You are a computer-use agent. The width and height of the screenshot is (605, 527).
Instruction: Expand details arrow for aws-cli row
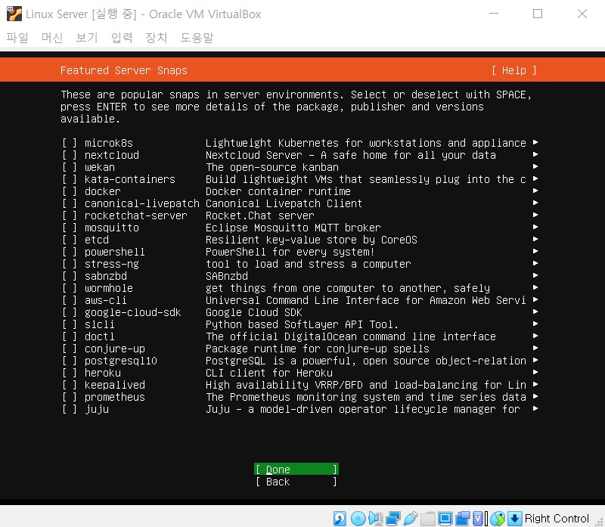click(x=535, y=299)
